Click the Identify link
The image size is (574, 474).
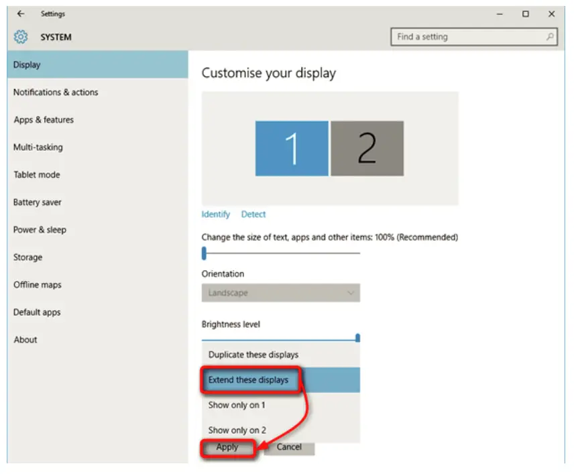coord(215,214)
